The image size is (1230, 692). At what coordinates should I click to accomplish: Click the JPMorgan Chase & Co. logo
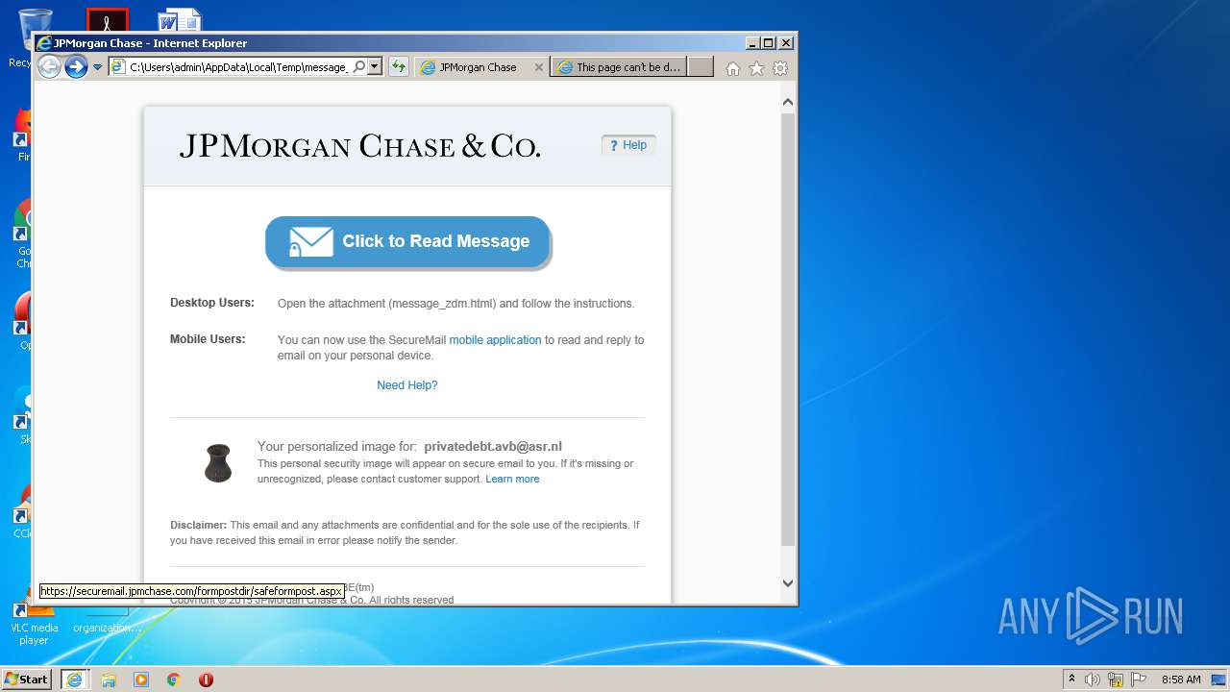[x=359, y=146]
